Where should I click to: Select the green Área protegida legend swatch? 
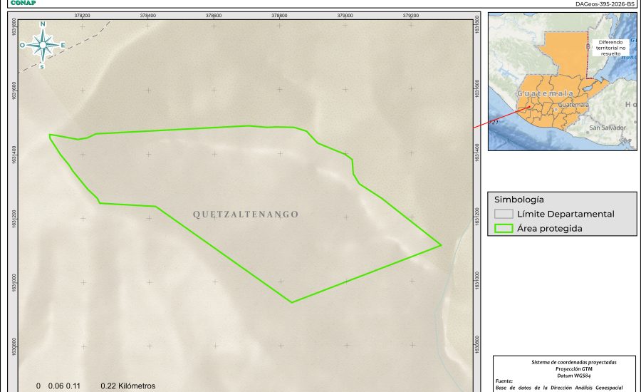[504, 229]
